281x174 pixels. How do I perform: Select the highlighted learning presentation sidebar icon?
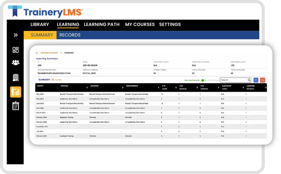(16, 92)
